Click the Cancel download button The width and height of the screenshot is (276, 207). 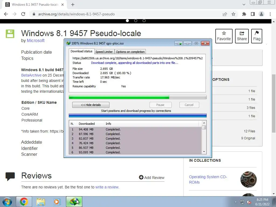click(189, 105)
